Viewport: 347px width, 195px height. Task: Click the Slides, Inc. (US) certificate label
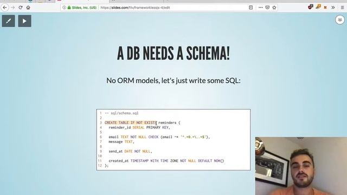click(84, 8)
